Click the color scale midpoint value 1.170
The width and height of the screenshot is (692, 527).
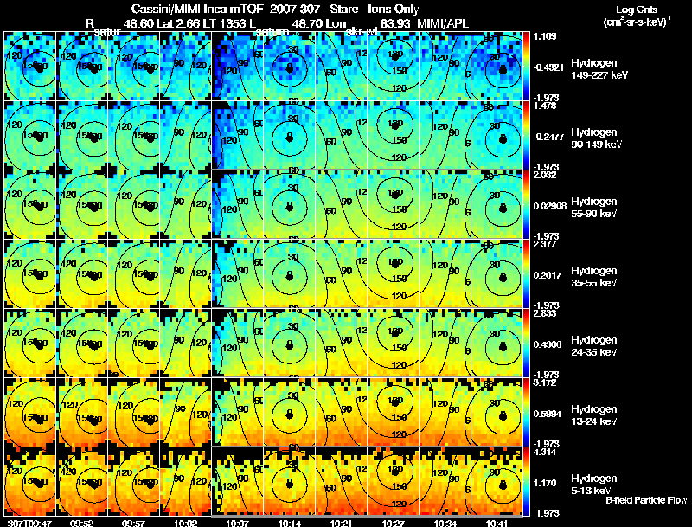point(545,484)
